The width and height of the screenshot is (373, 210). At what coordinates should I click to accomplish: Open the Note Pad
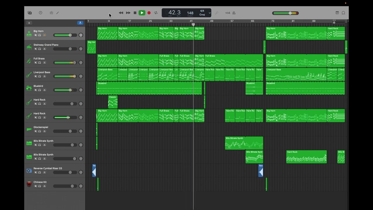[337, 13]
